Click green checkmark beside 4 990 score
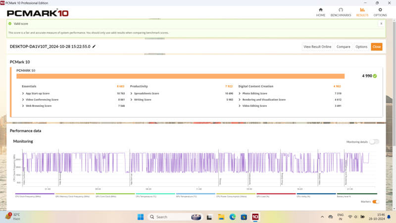The height and width of the screenshot is (223, 396). tap(375, 76)
